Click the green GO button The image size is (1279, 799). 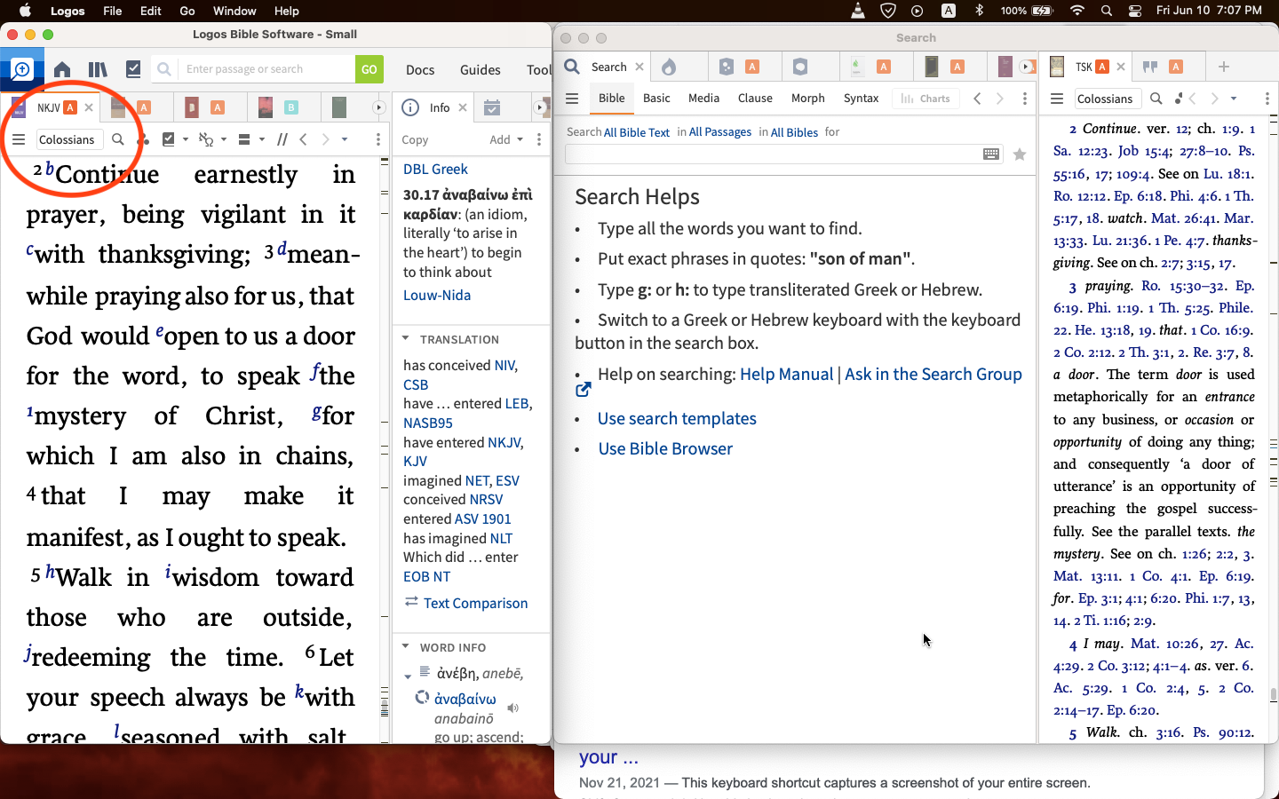coord(369,68)
